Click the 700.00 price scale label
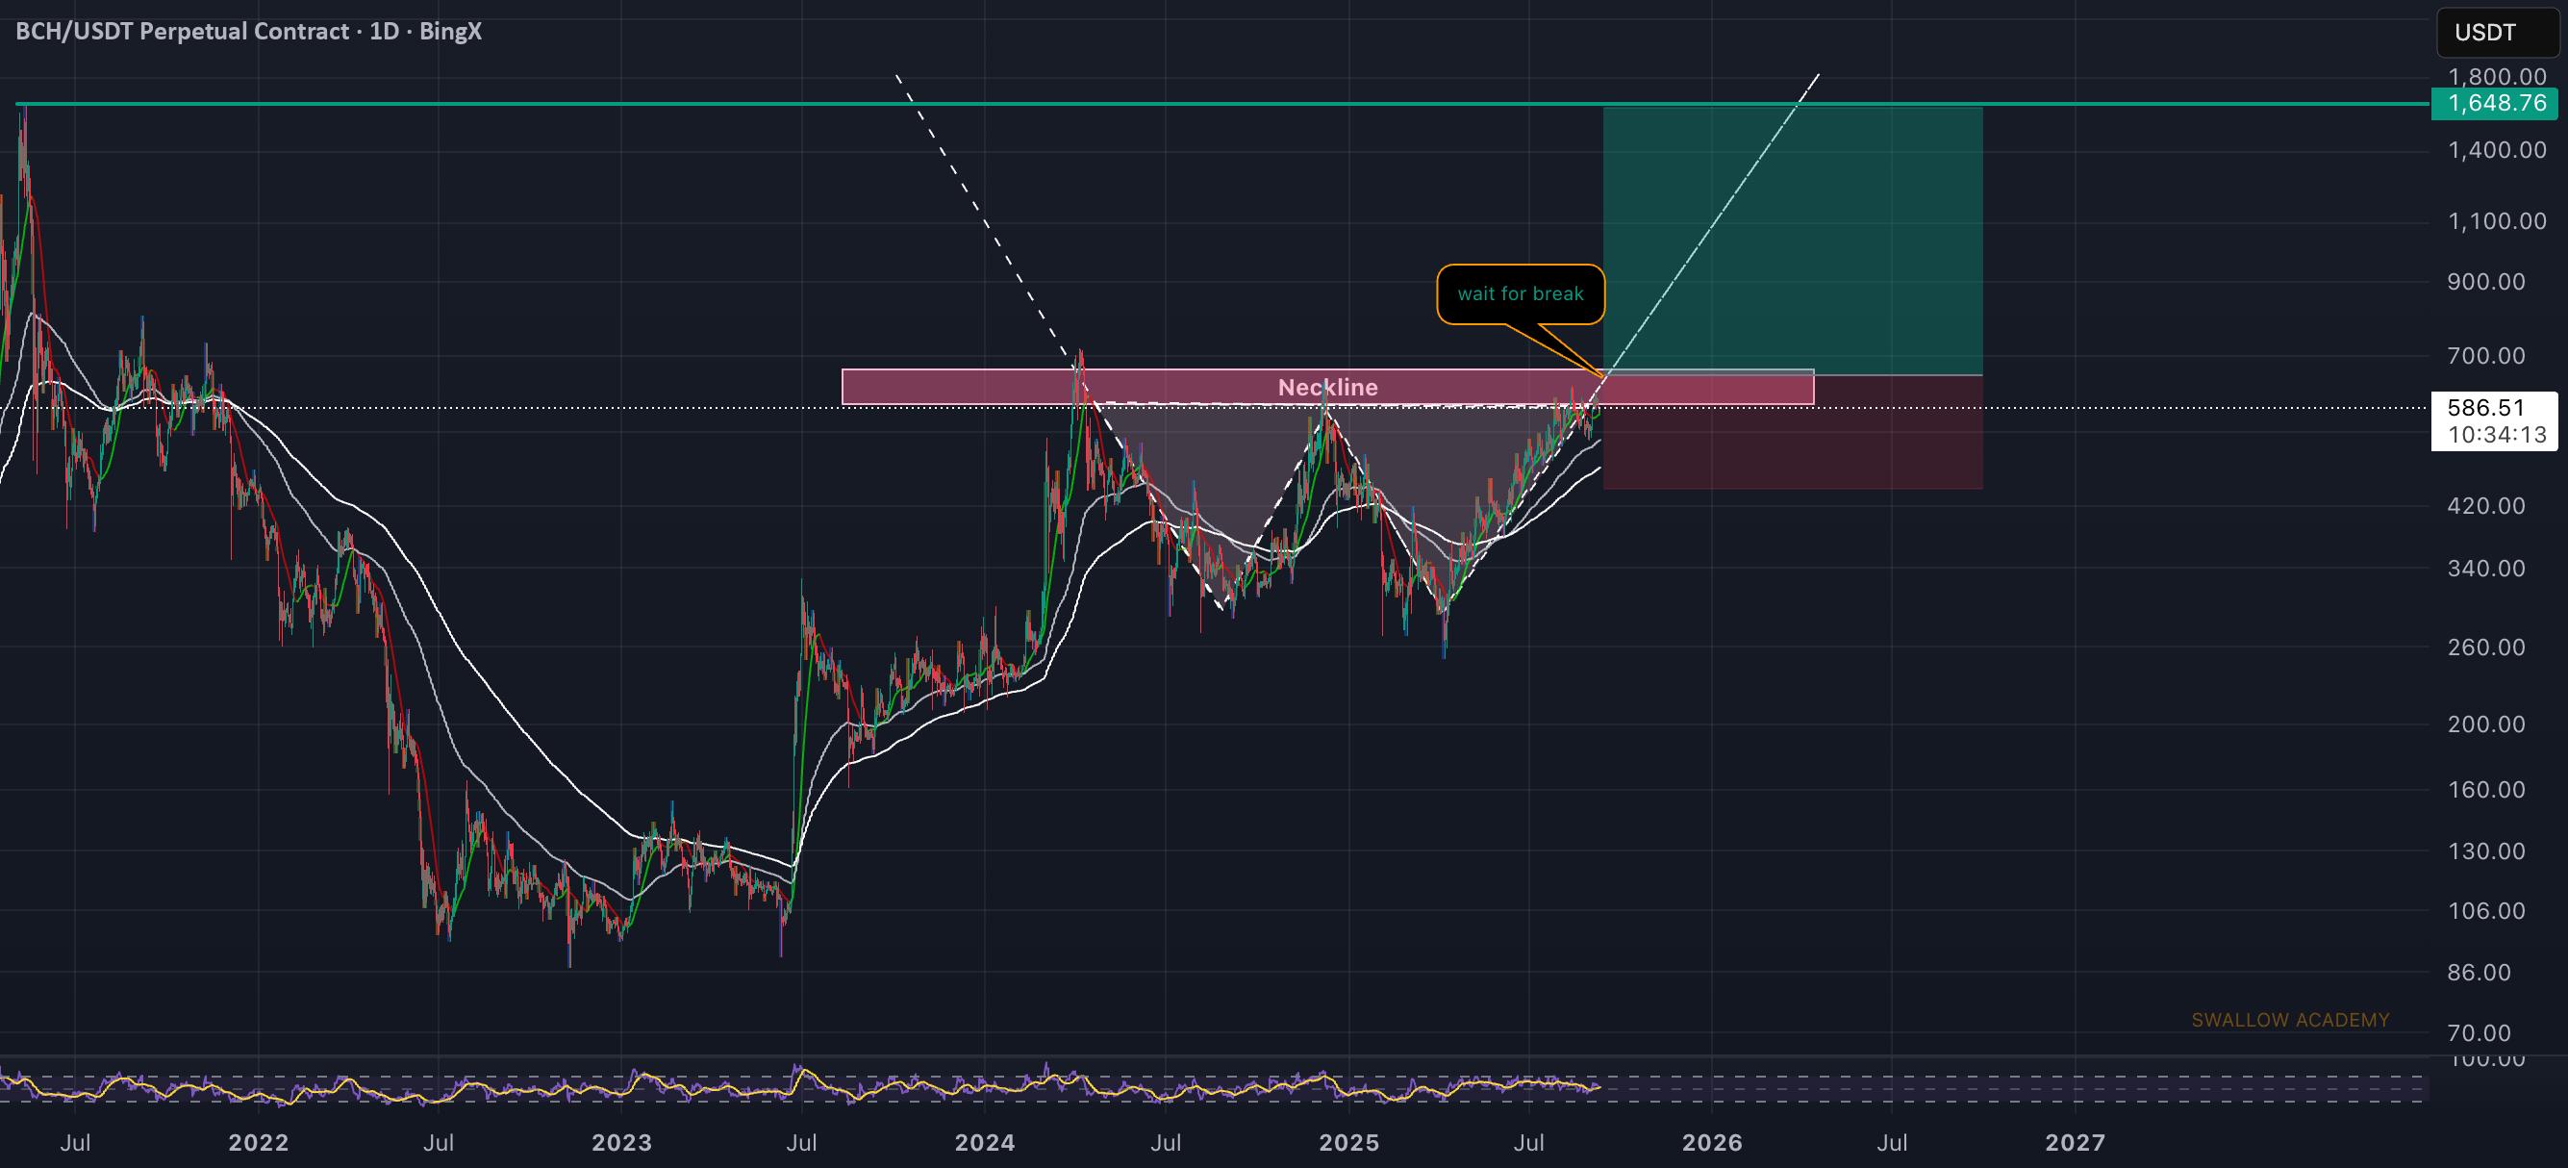2568x1168 pixels. [x=2486, y=355]
